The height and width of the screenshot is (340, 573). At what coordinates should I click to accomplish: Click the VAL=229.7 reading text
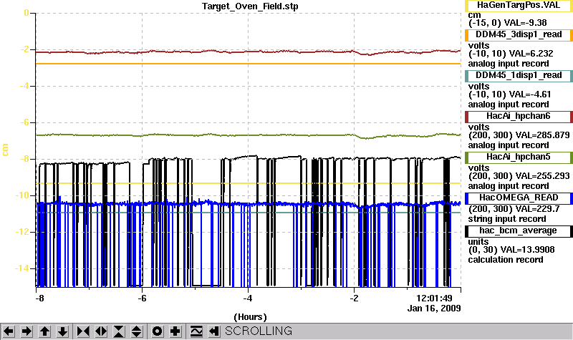[536, 209]
